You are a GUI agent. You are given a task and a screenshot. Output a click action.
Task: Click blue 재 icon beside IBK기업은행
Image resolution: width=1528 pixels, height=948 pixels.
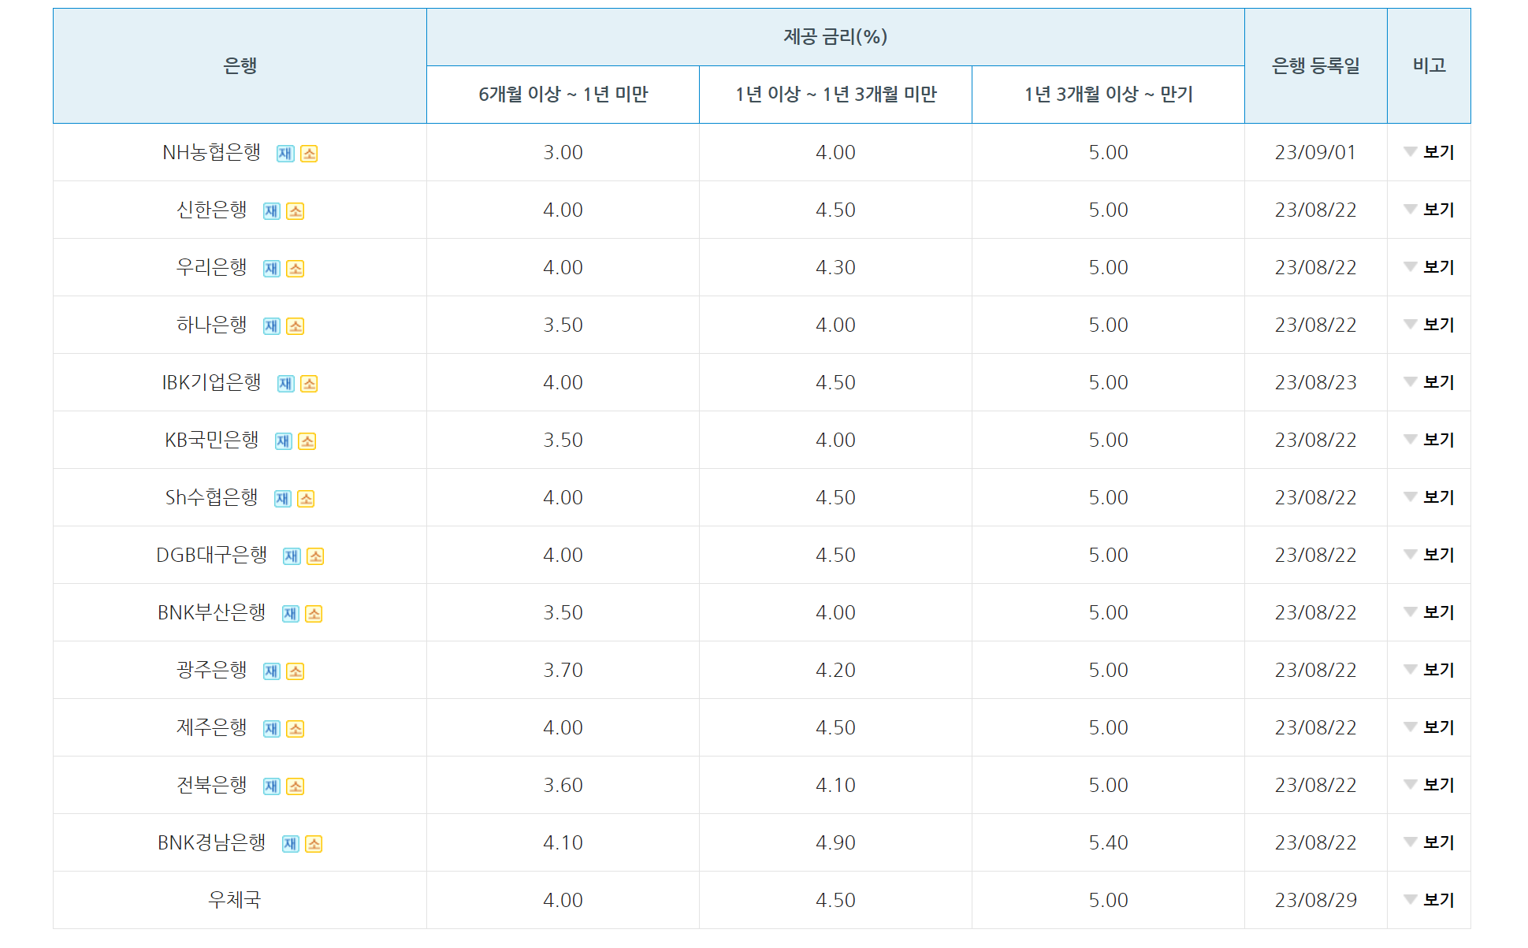(285, 384)
